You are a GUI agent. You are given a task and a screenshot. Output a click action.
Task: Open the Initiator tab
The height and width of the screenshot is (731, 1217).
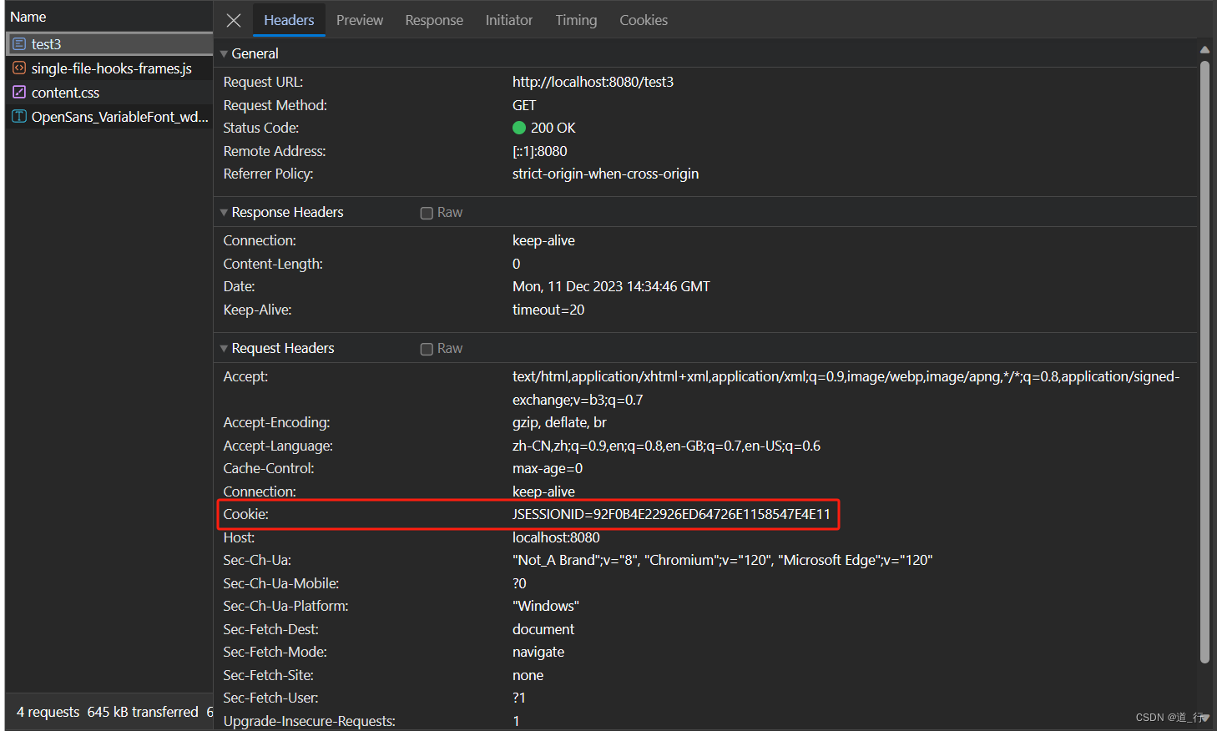click(x=509, y=20)
